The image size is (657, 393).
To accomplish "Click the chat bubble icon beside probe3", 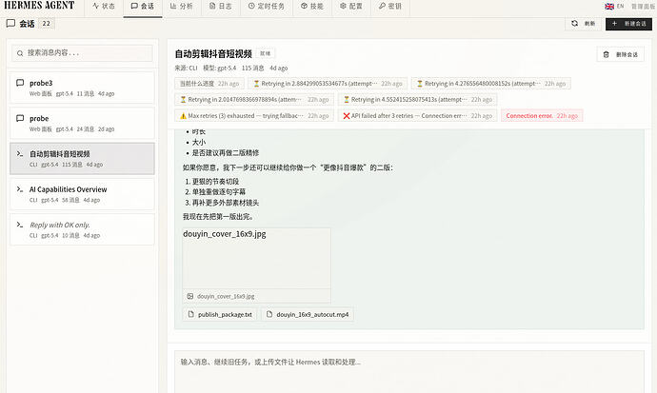I will tap(20, 83).
